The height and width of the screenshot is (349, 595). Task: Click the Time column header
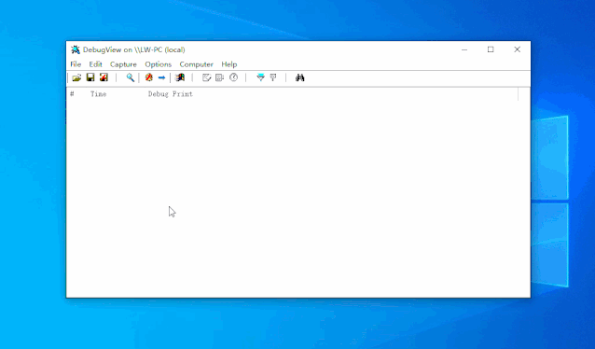pyautogui.click(x=98, y=94)
